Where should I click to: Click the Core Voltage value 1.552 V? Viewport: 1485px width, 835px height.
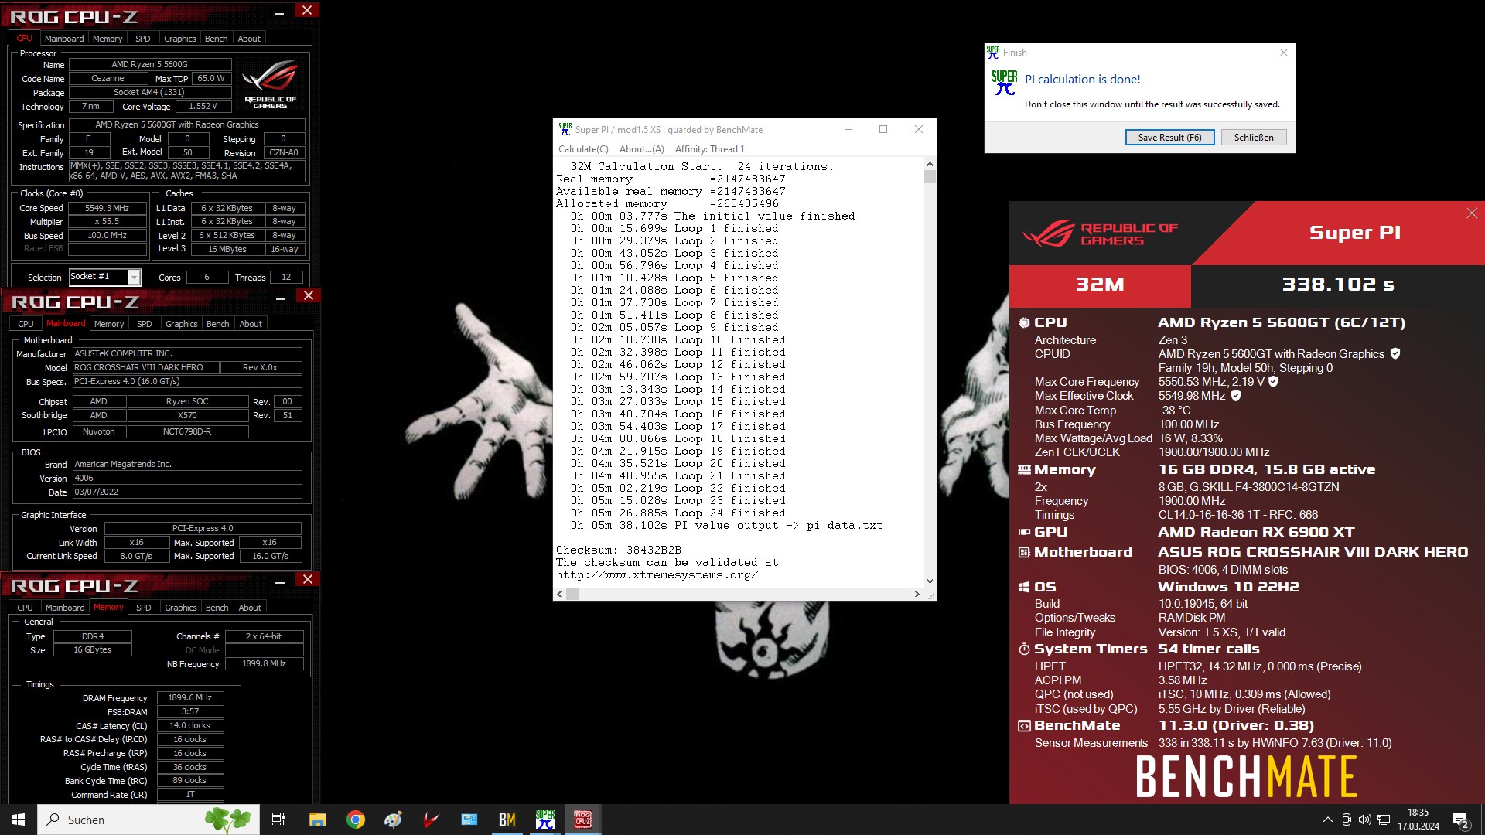point(203,106)
